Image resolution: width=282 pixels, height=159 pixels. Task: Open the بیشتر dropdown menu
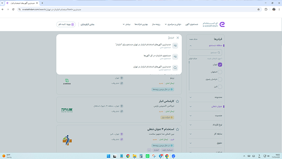[x=126, y=24]
